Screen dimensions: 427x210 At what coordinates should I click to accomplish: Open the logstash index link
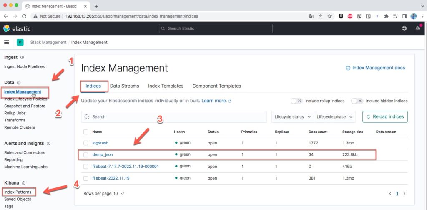click(x=100, y=143)
